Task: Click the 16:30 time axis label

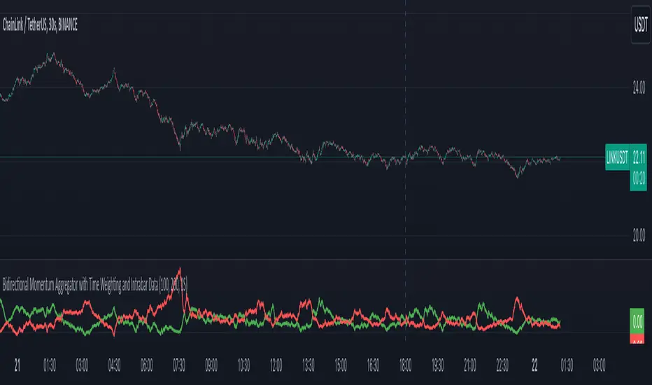Action: pyautogui.click(x=373, y=365)
